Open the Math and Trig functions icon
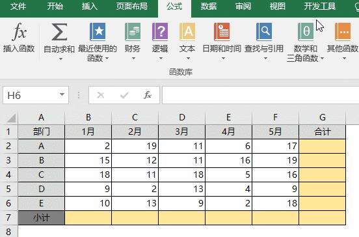 tap(306, 32)
